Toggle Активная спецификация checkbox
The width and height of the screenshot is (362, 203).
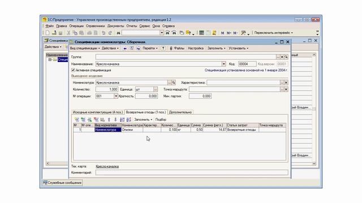[73, 70]
